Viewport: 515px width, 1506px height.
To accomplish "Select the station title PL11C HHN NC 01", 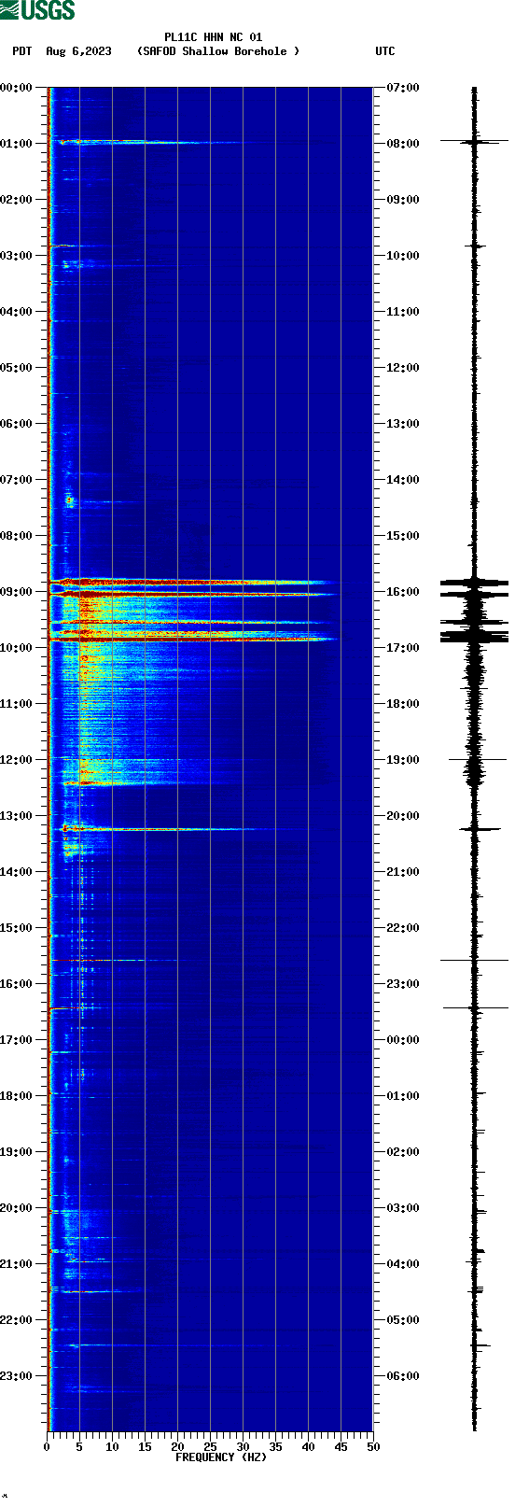I will pos(213,37).
